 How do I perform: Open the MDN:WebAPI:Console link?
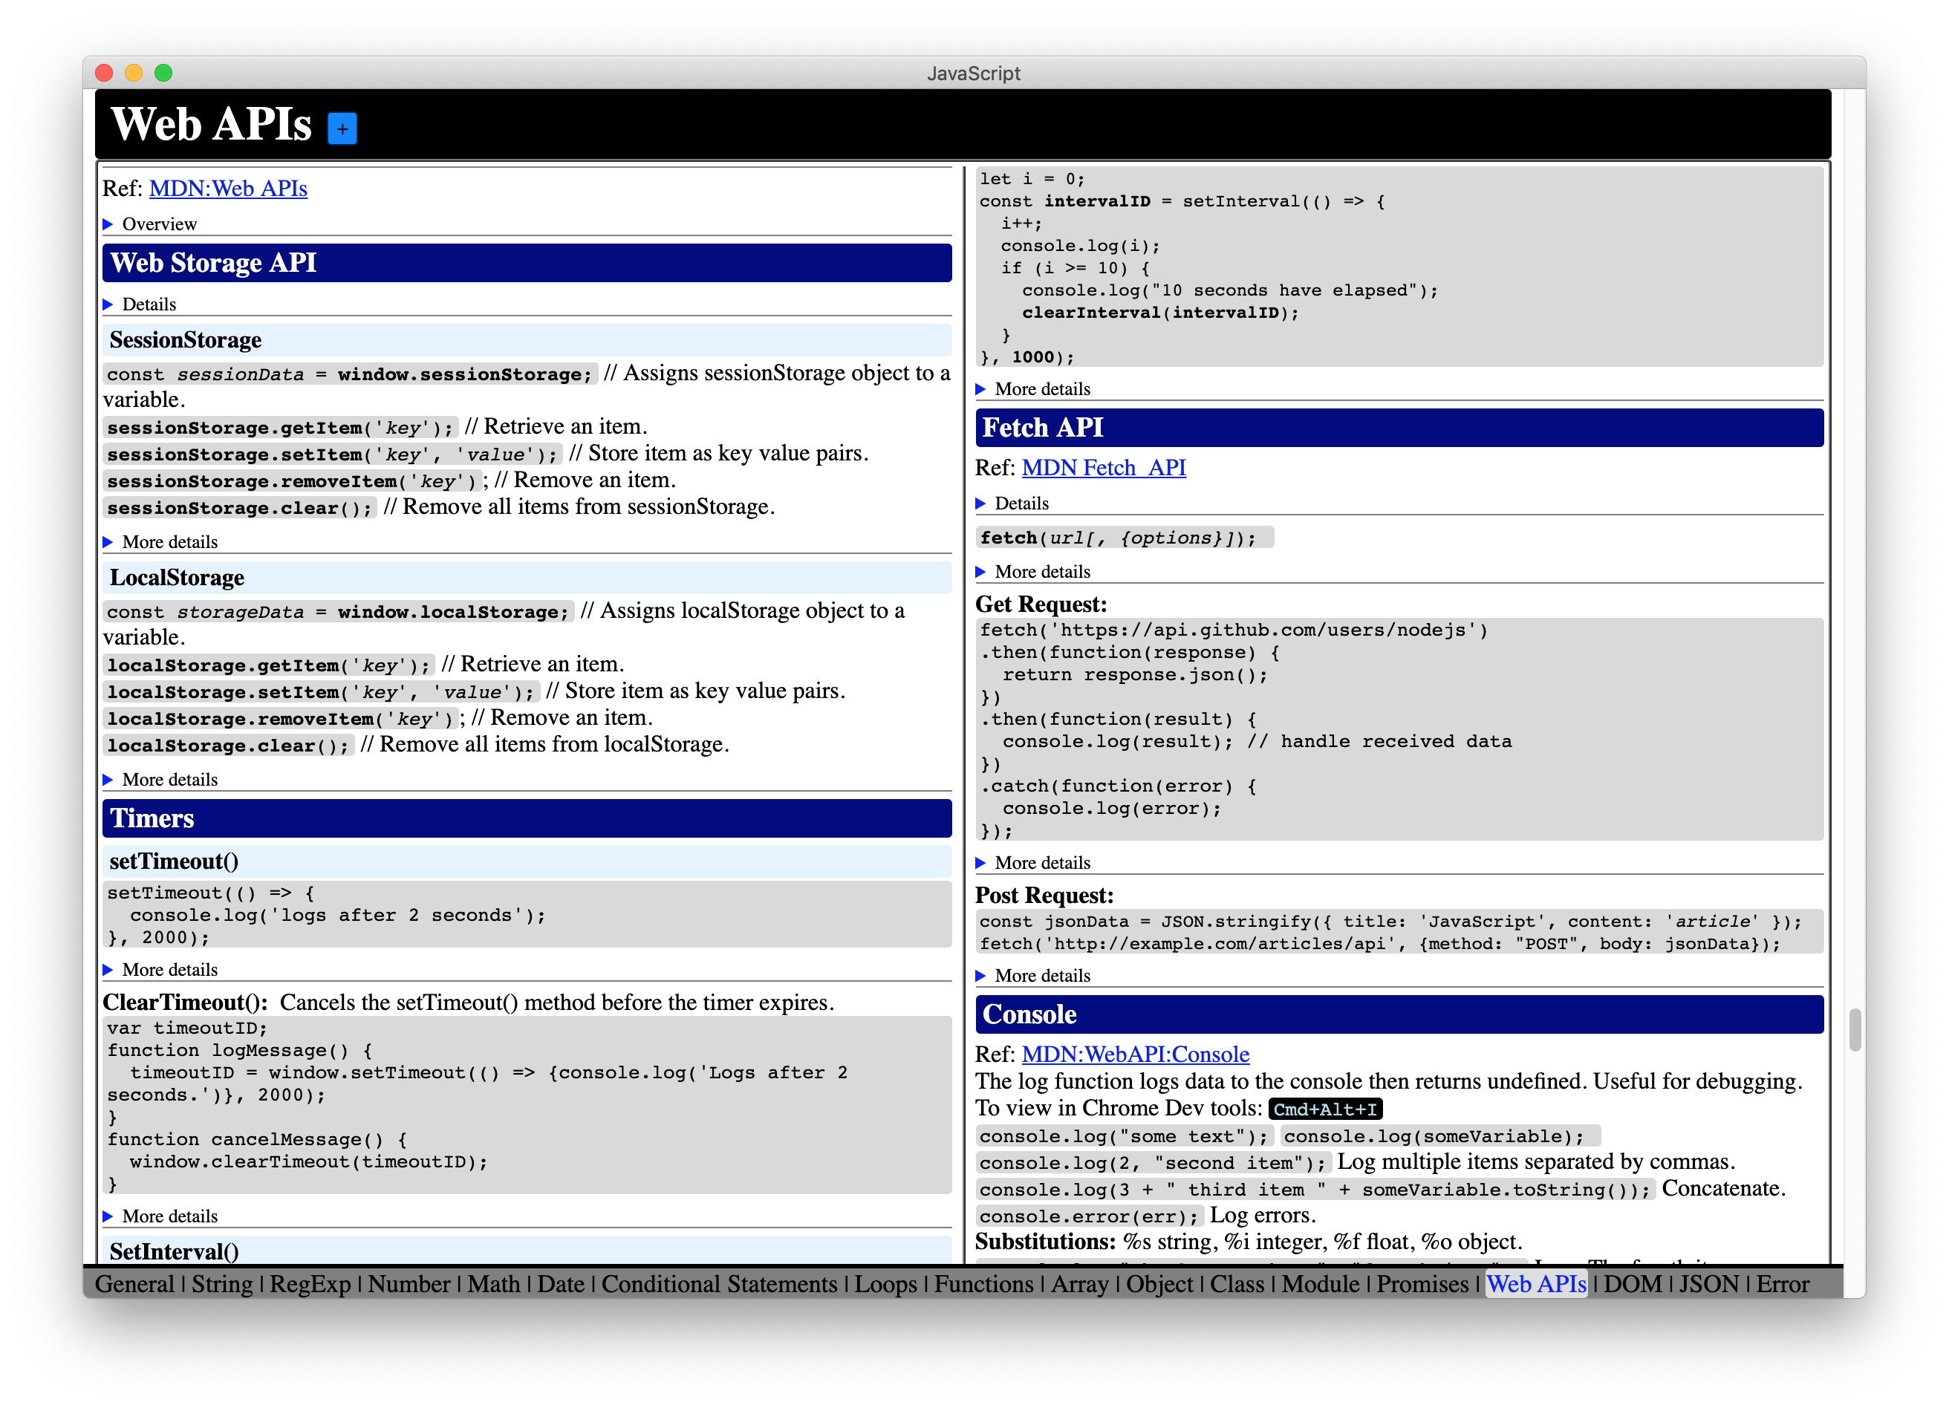[x=1135, y=1054]
